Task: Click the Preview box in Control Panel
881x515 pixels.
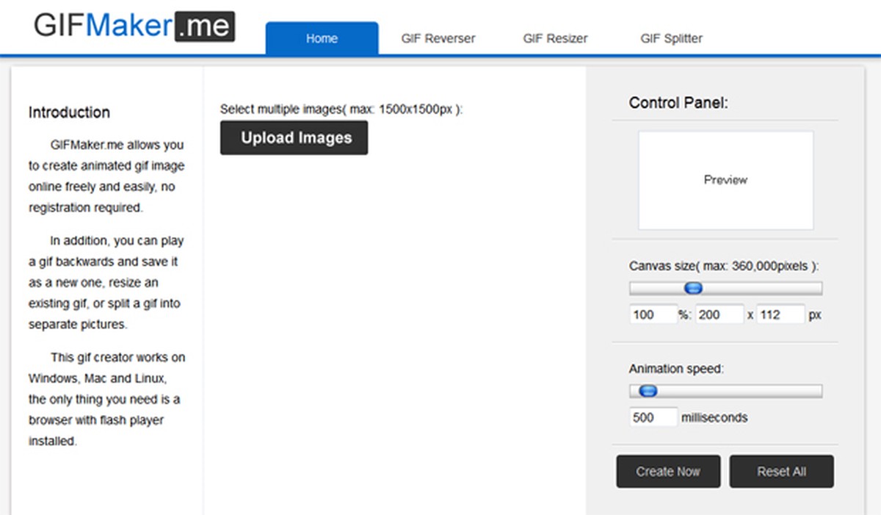Action: point(725,180)
